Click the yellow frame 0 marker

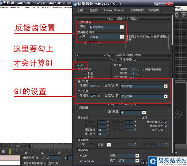tap(10, 152)
